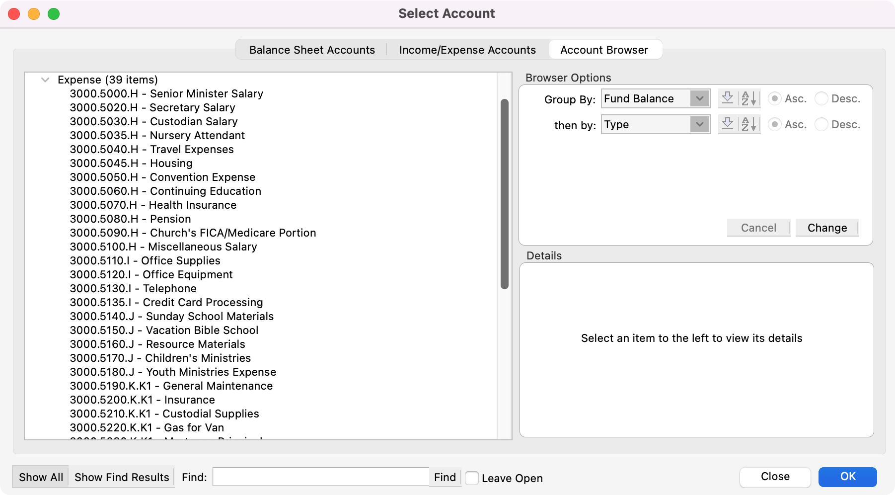Click the account list vertical scrollbar

click(504, 194)
